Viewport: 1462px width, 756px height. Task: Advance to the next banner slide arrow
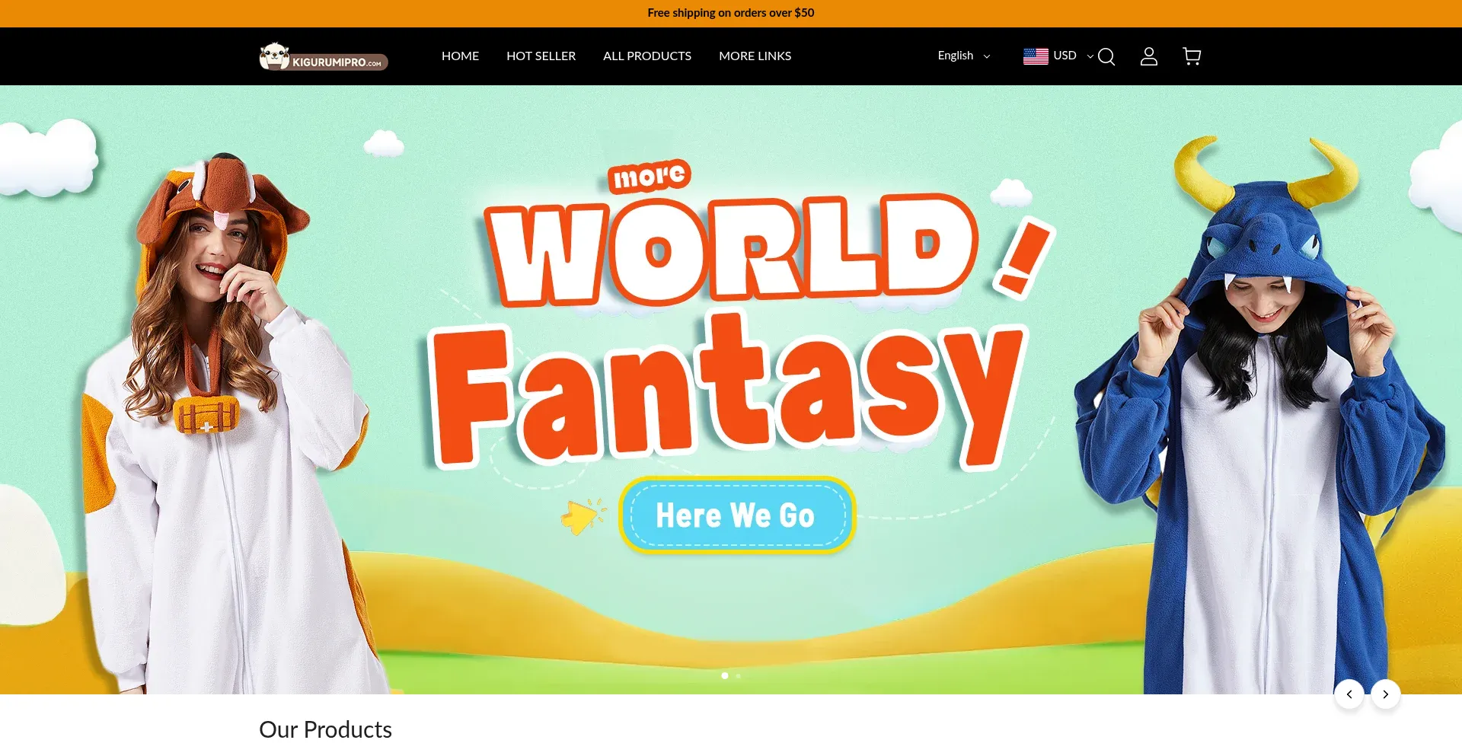click(1385, 694)
